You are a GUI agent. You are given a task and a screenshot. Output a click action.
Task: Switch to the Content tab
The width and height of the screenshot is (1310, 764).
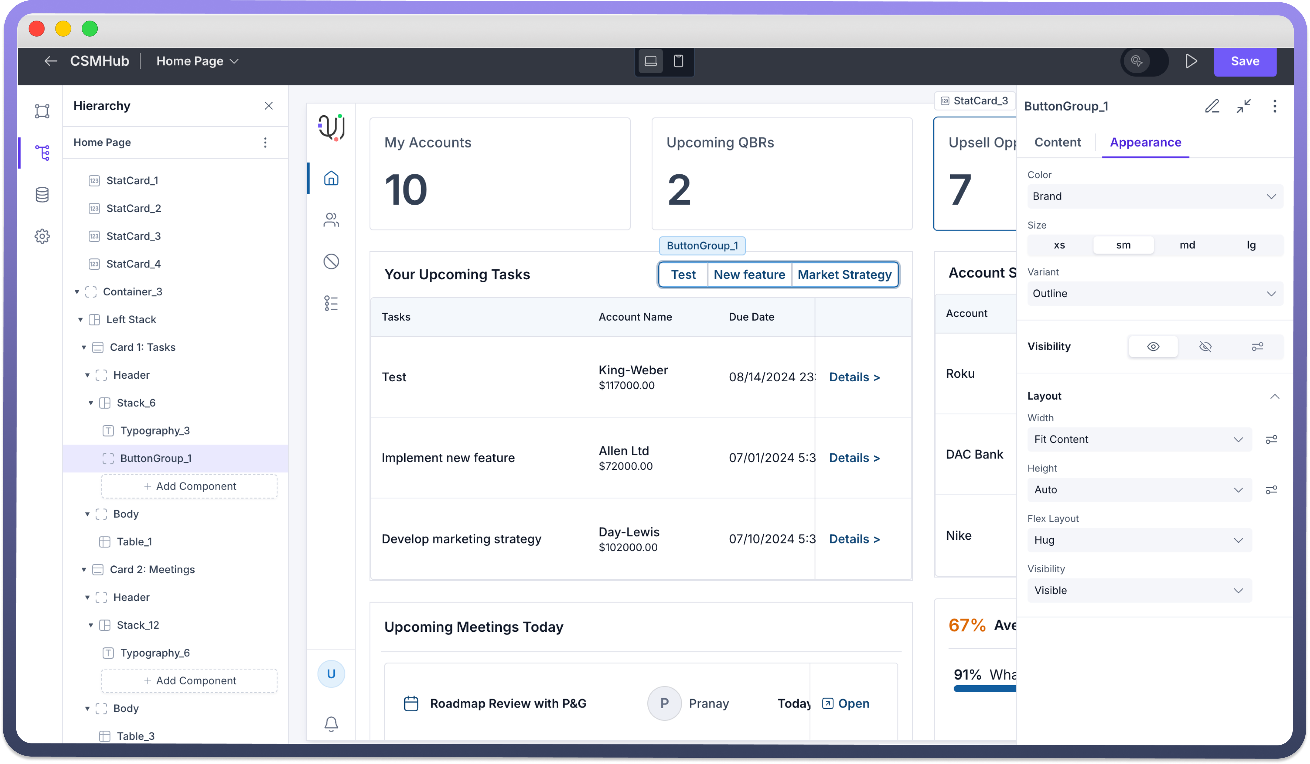1057,143
